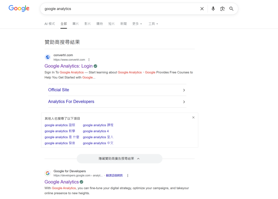Image resolution: width=278 pixels, height=199 pixels.
Task: Click the magnifying glass search button
Action: pos(231,9)
